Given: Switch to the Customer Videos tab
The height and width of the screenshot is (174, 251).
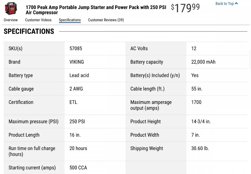Looking at the screenshot, I should point(38,20).
